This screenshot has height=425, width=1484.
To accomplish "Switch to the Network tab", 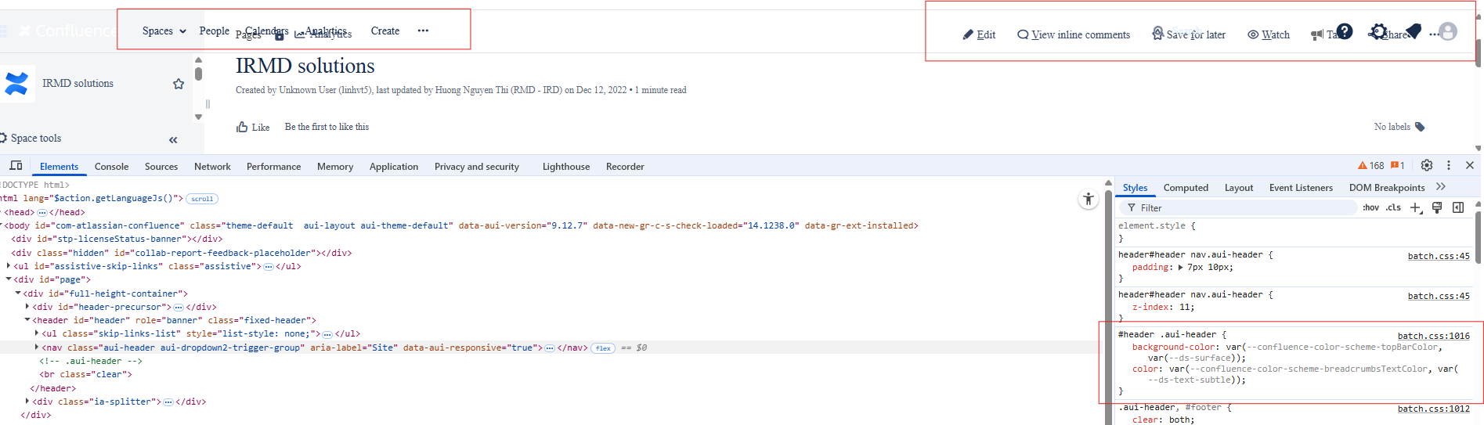I will click(212, 167).
